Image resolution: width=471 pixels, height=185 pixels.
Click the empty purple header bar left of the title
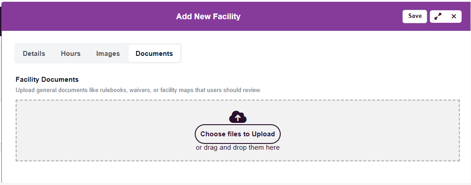(x=90, y=17)
